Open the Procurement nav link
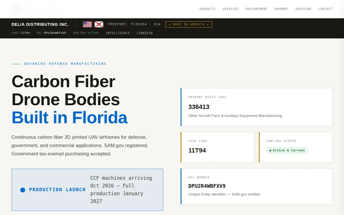 click(x=256, y=9)
